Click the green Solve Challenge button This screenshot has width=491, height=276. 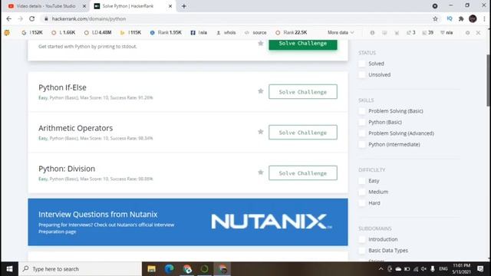303,44
